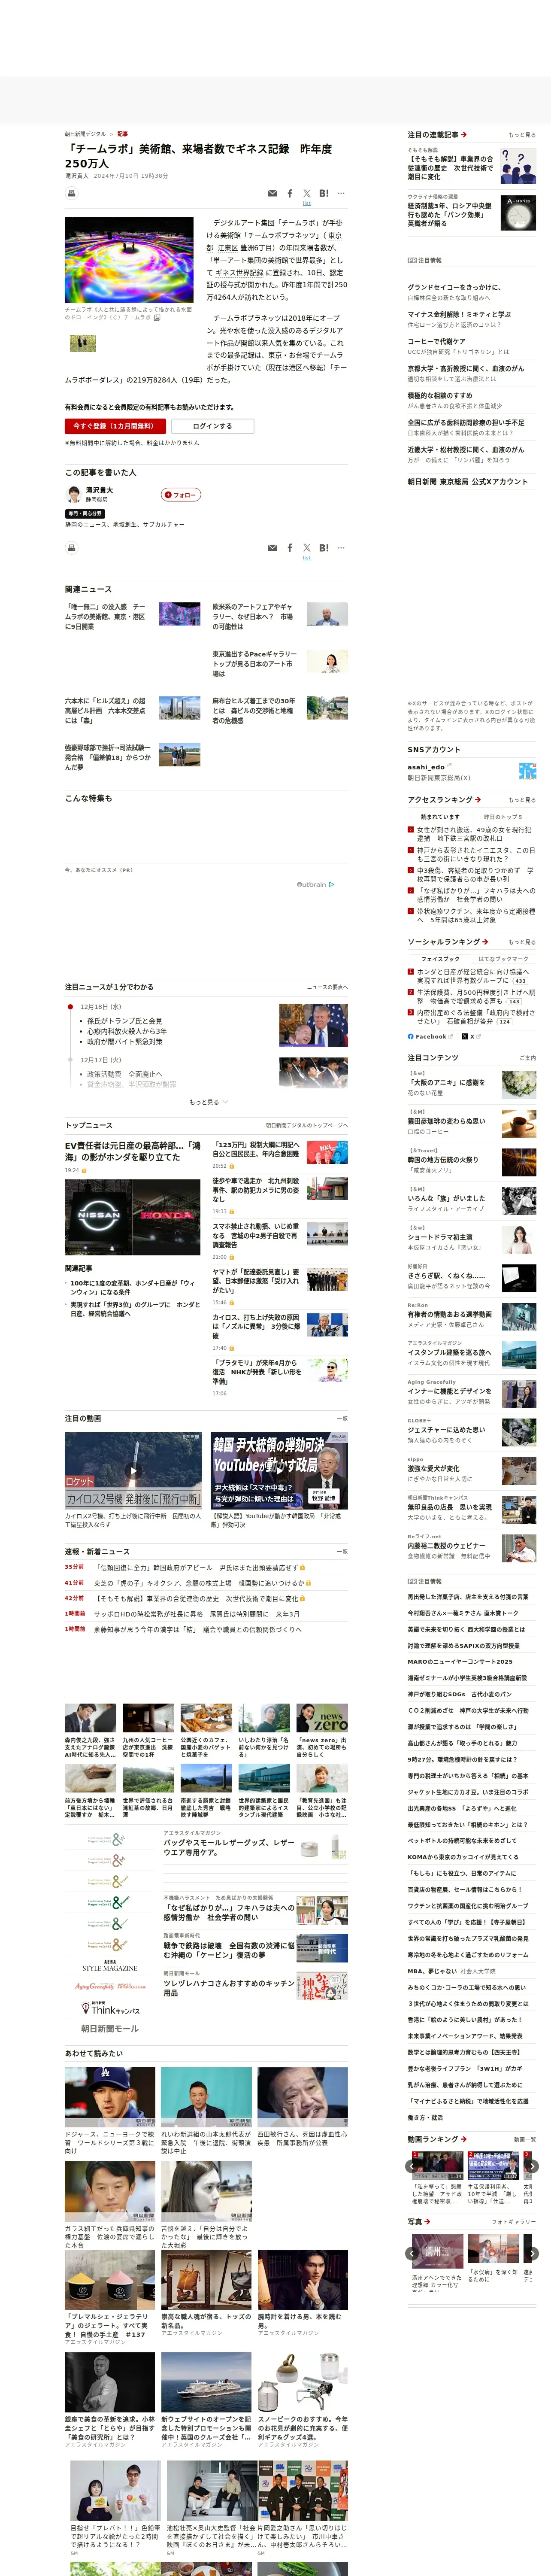Viewport: 551px width, 2576px height.
Task: Open ニュースの要点へ link
Action: pyautogui.click(x=327, y=986)
